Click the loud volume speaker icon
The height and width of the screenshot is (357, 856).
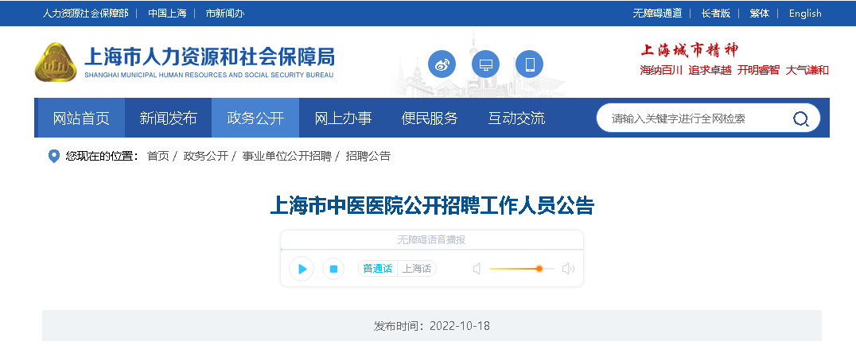pyautogui.click(x=567, y=269)
